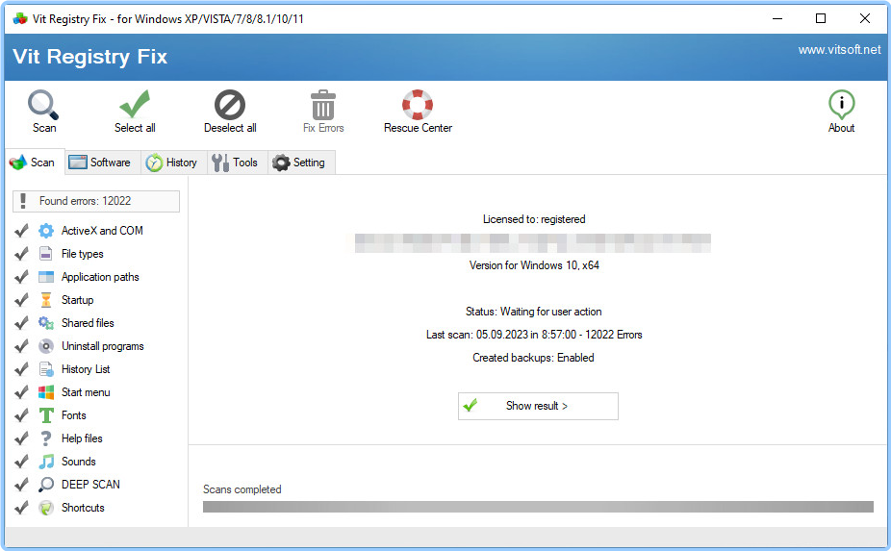Image resolution: width=891 pixels, height=551 pixels.
Task: Click the Vit Registry Fix banner title
Action: click(x=89, y=56)
